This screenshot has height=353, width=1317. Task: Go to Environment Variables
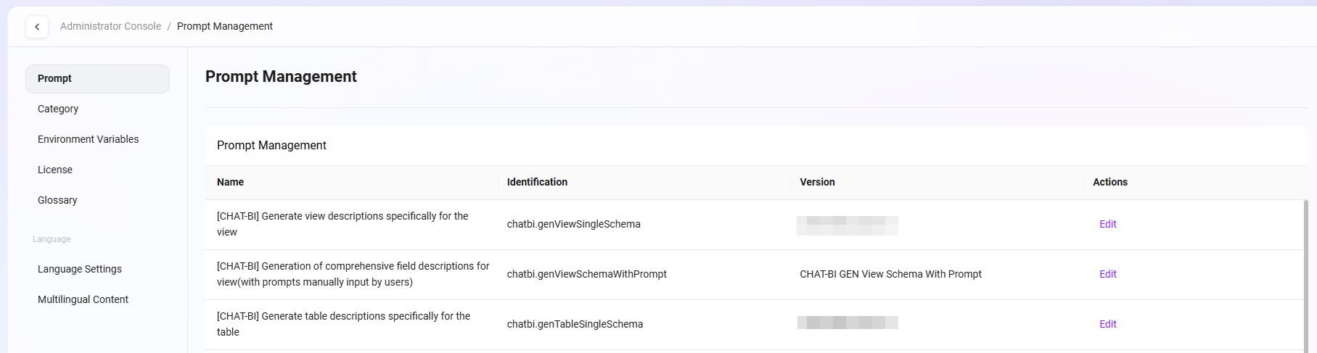[88, 139]
